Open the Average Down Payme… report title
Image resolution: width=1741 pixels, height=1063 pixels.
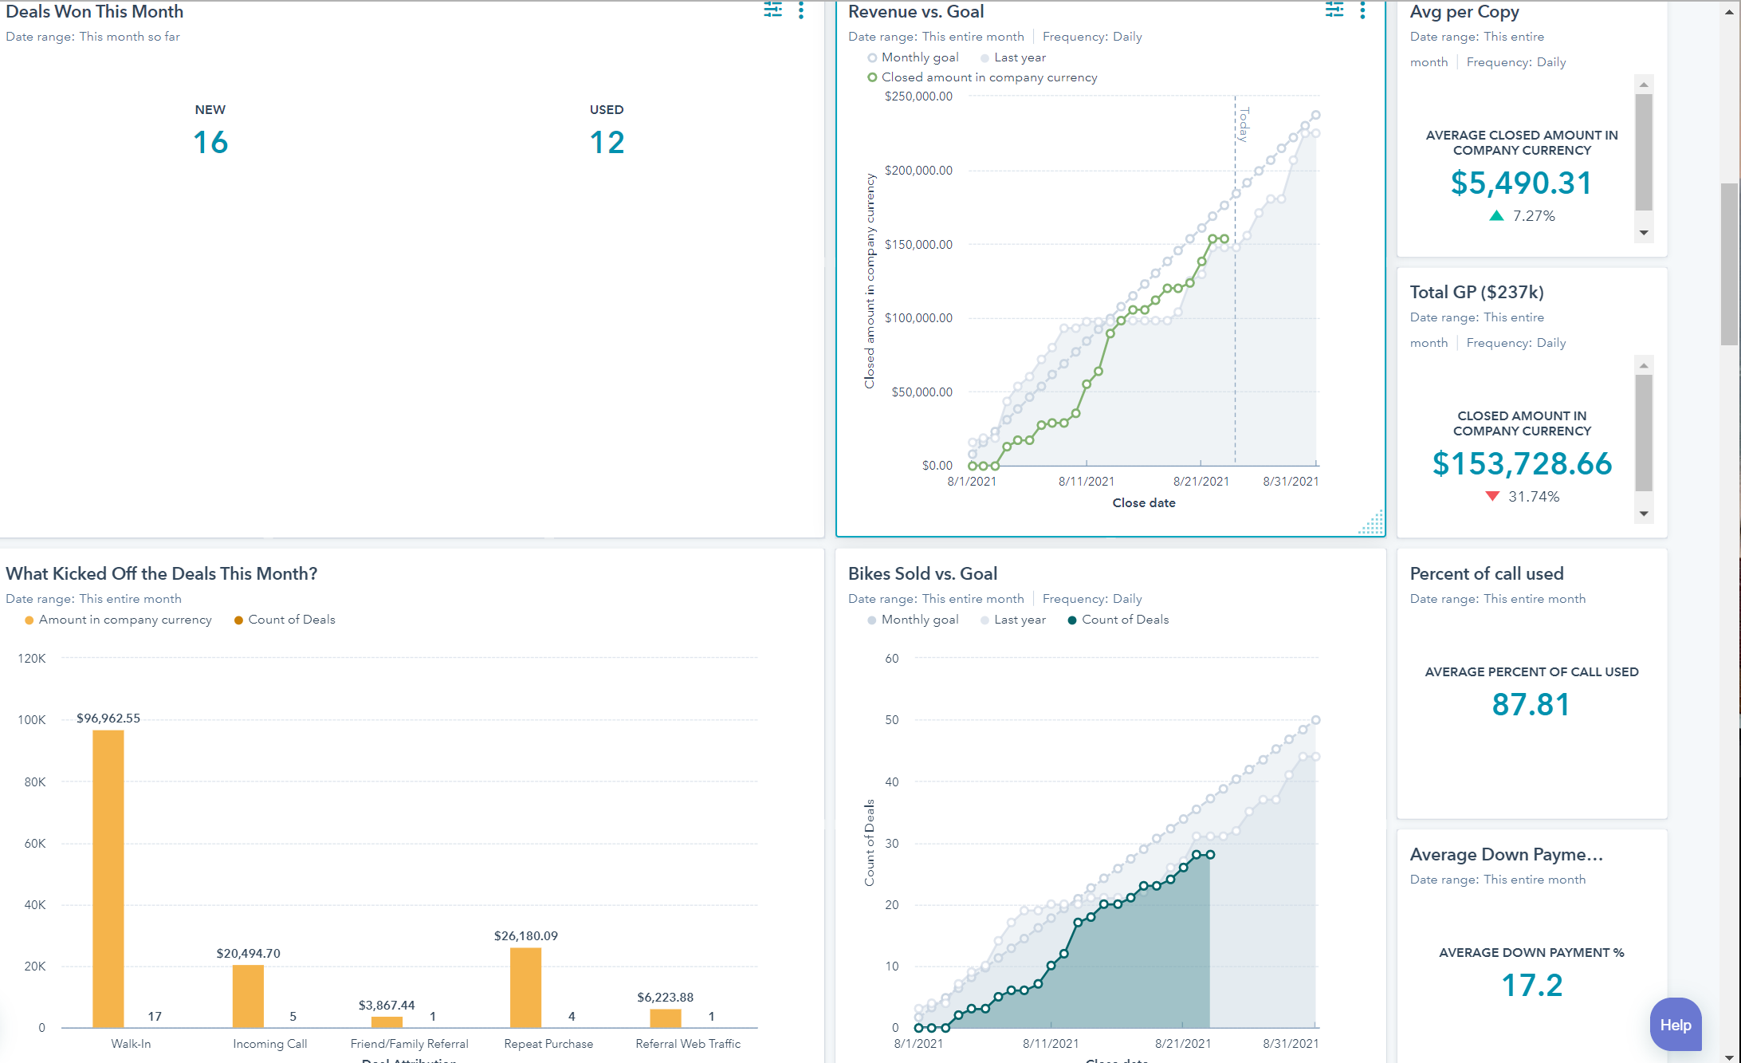point(1507,855)
